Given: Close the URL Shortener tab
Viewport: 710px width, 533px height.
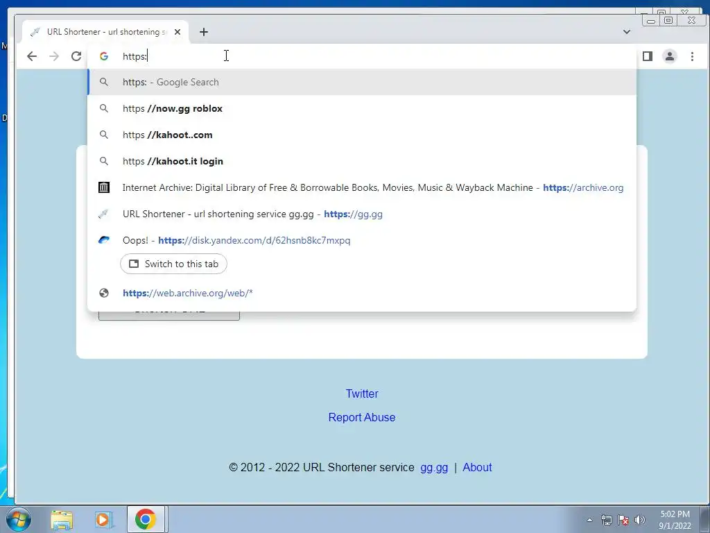Looking at the screenshot, I should coord(177,32).
